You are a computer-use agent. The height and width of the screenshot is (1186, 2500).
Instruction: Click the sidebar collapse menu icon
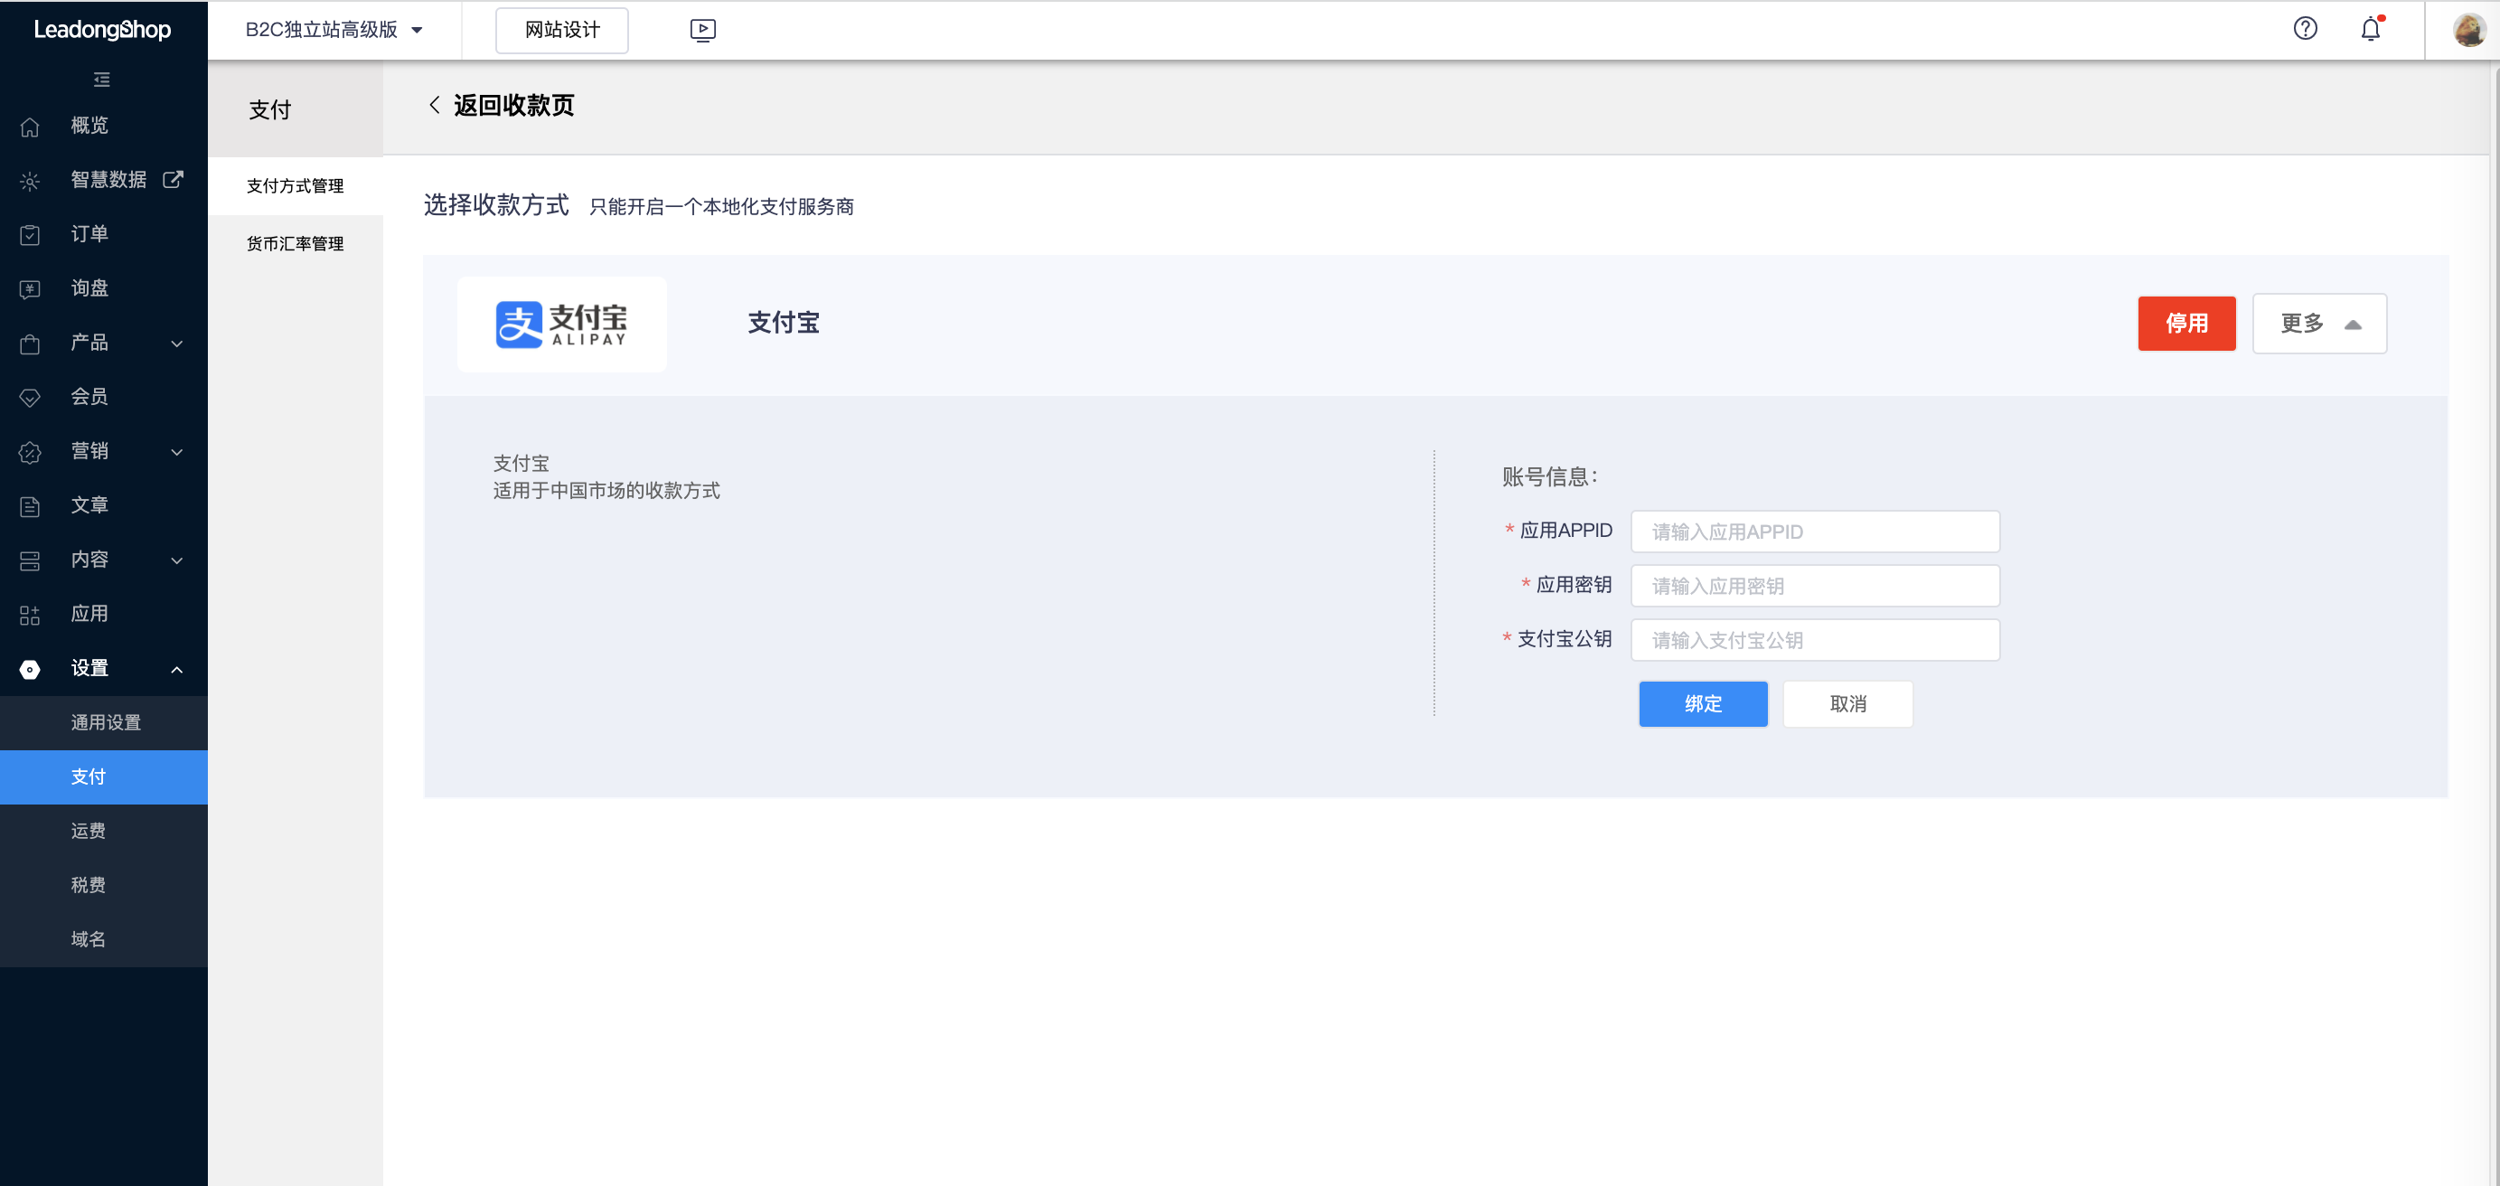click(x=102, y=80)
